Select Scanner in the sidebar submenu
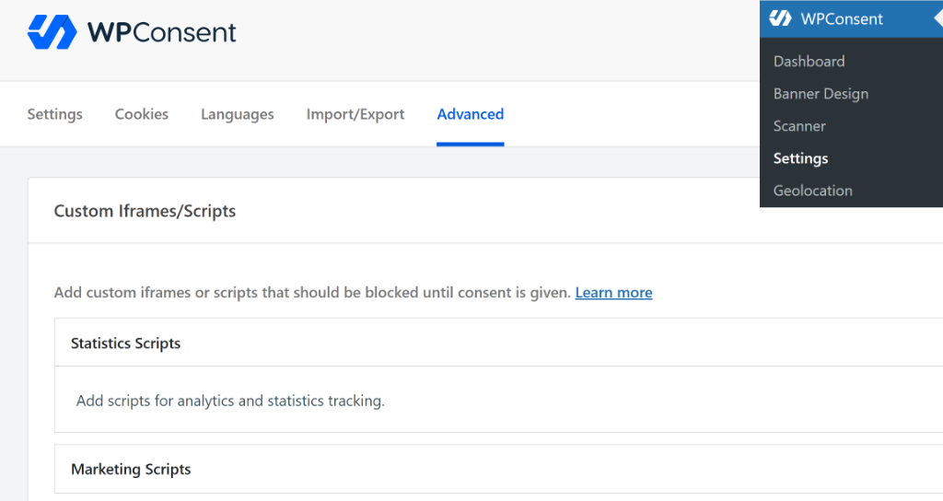Screen dimensions: 943x501 coord(799,126)
